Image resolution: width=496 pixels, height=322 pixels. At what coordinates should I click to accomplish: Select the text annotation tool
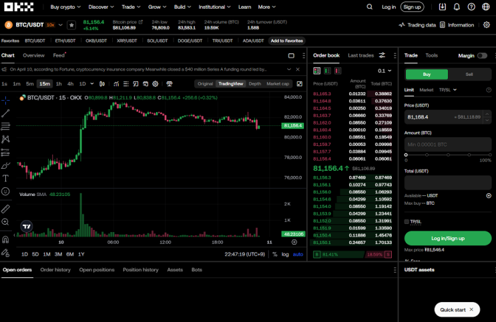[6, 178]
